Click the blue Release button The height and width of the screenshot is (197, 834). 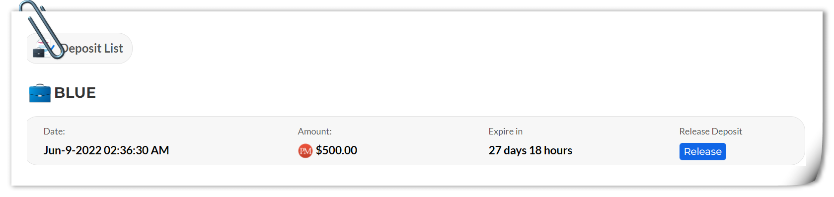pos(702,151)
